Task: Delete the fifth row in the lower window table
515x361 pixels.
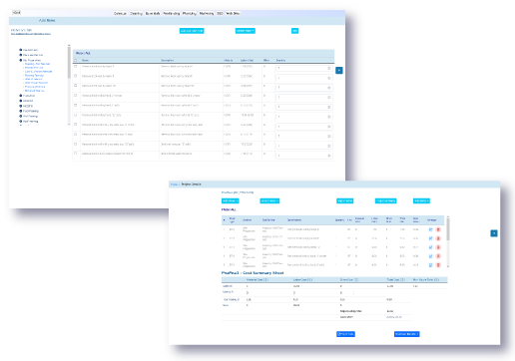Action: point(438,265)
